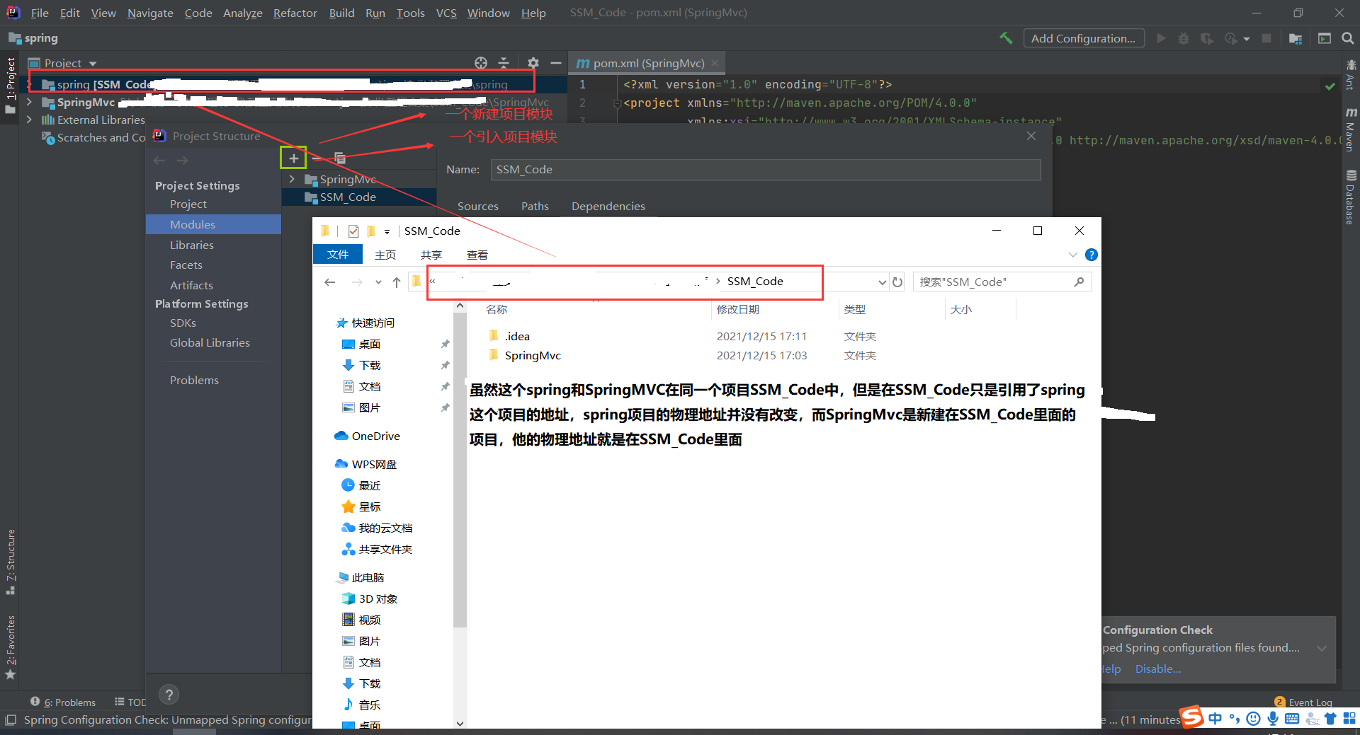This screenshot has width=1360, height=735.
Task: Click the module Name input field
Action: [765, 169]
